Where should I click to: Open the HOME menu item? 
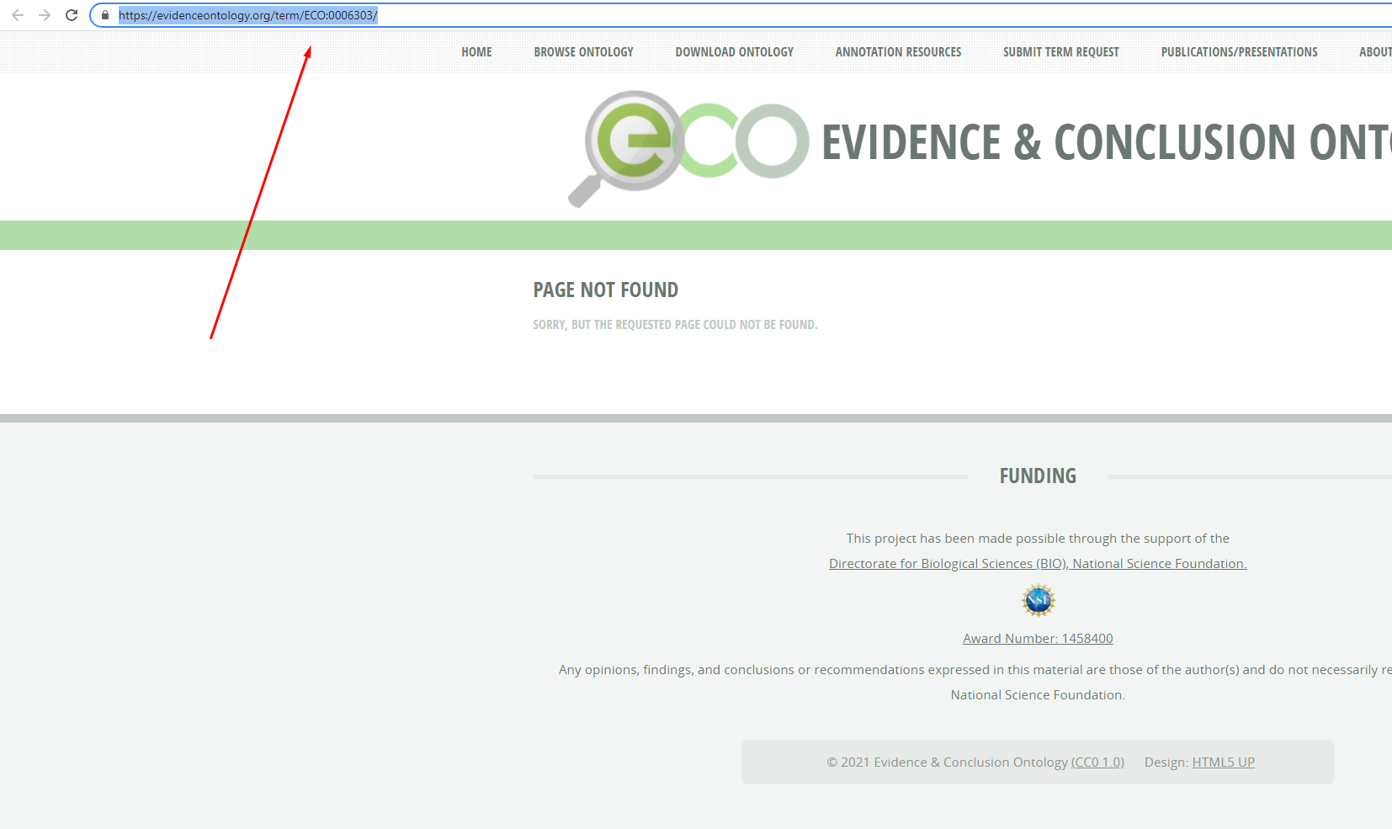[476, 51]
